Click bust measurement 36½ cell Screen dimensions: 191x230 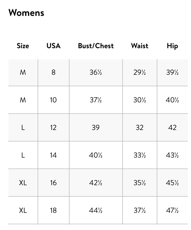(96, 72)
